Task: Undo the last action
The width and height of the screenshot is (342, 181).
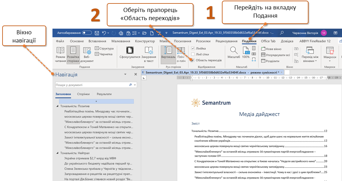Action: pyautogui.click(x=104, y=33)
